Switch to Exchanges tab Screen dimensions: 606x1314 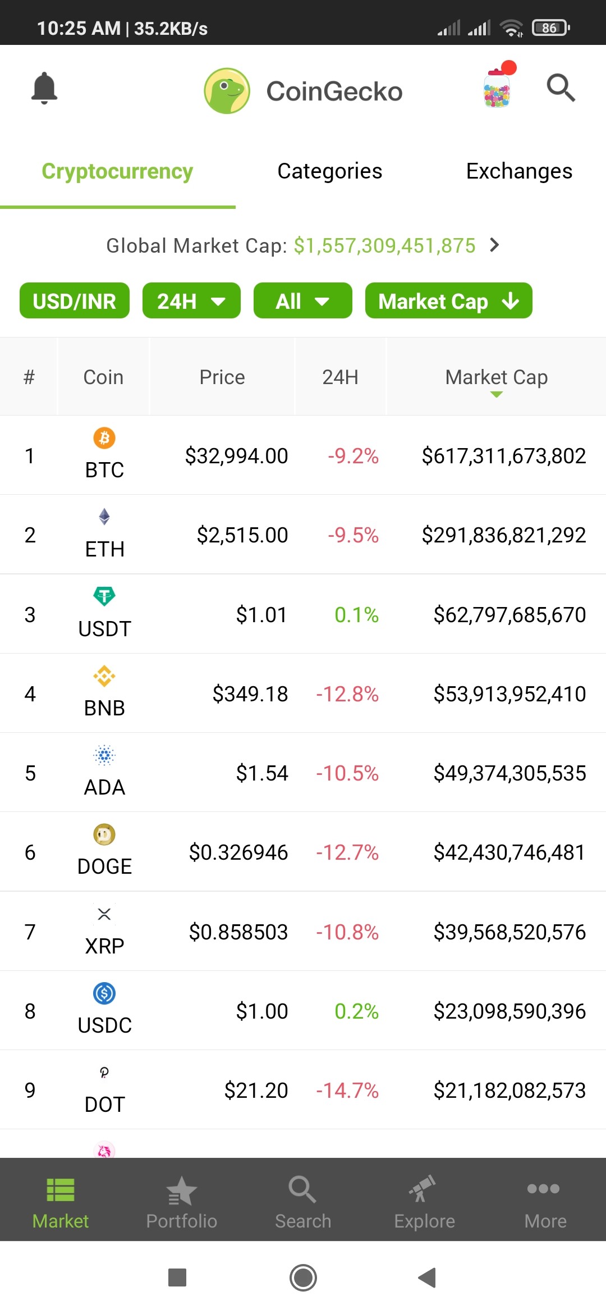click(520, 171)
